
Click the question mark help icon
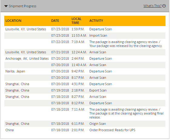pyautogui.click(x=164, y=6)
